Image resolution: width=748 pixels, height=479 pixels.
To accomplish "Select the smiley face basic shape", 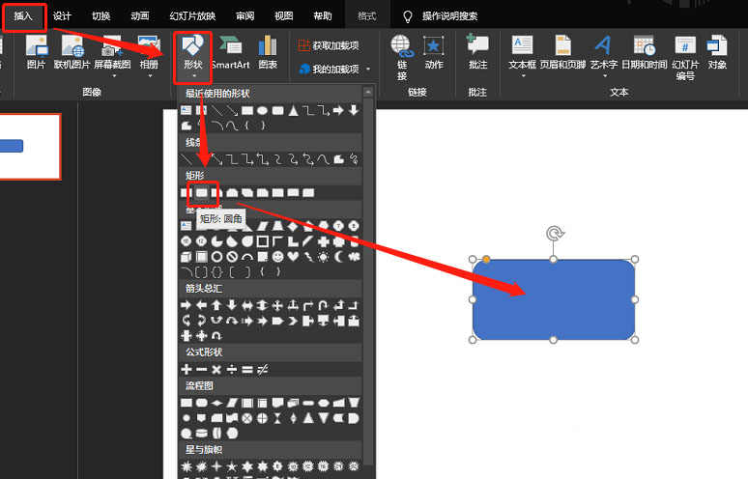I will coord(277,257).
